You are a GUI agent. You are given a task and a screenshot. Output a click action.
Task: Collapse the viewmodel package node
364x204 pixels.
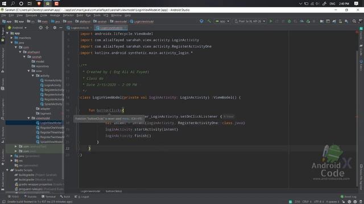29,118
